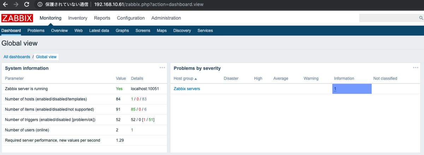Open the Screens tab
424x155 pixels.
(x=143, y=31)
